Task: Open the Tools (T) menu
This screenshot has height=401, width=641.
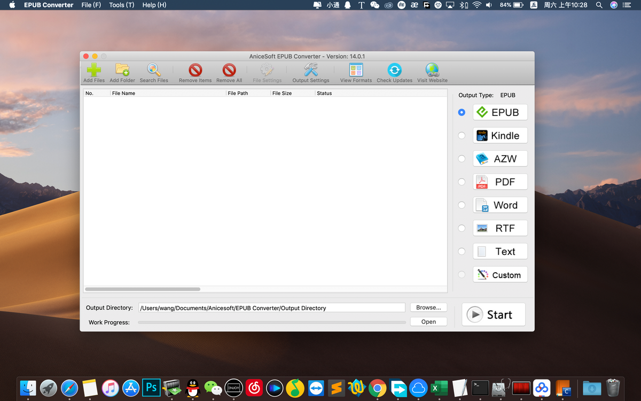Action: pyautogui.click(x=122, y=5)
